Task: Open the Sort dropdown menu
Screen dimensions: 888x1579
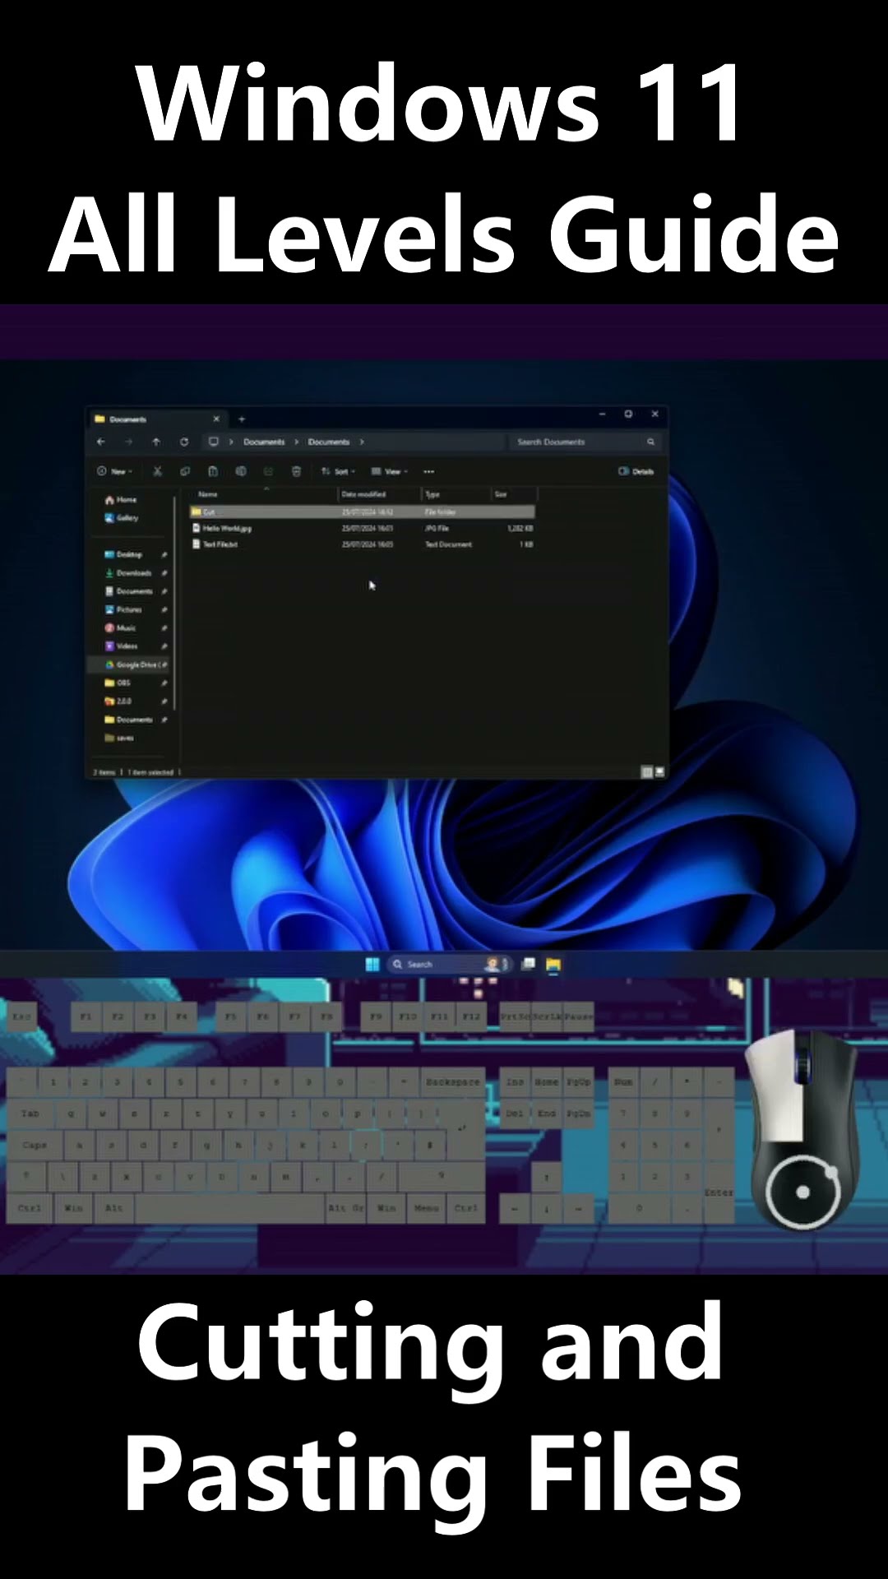Action: 338,471
